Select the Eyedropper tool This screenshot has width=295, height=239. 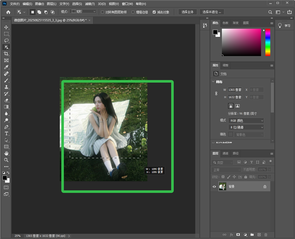coord(6,67)
